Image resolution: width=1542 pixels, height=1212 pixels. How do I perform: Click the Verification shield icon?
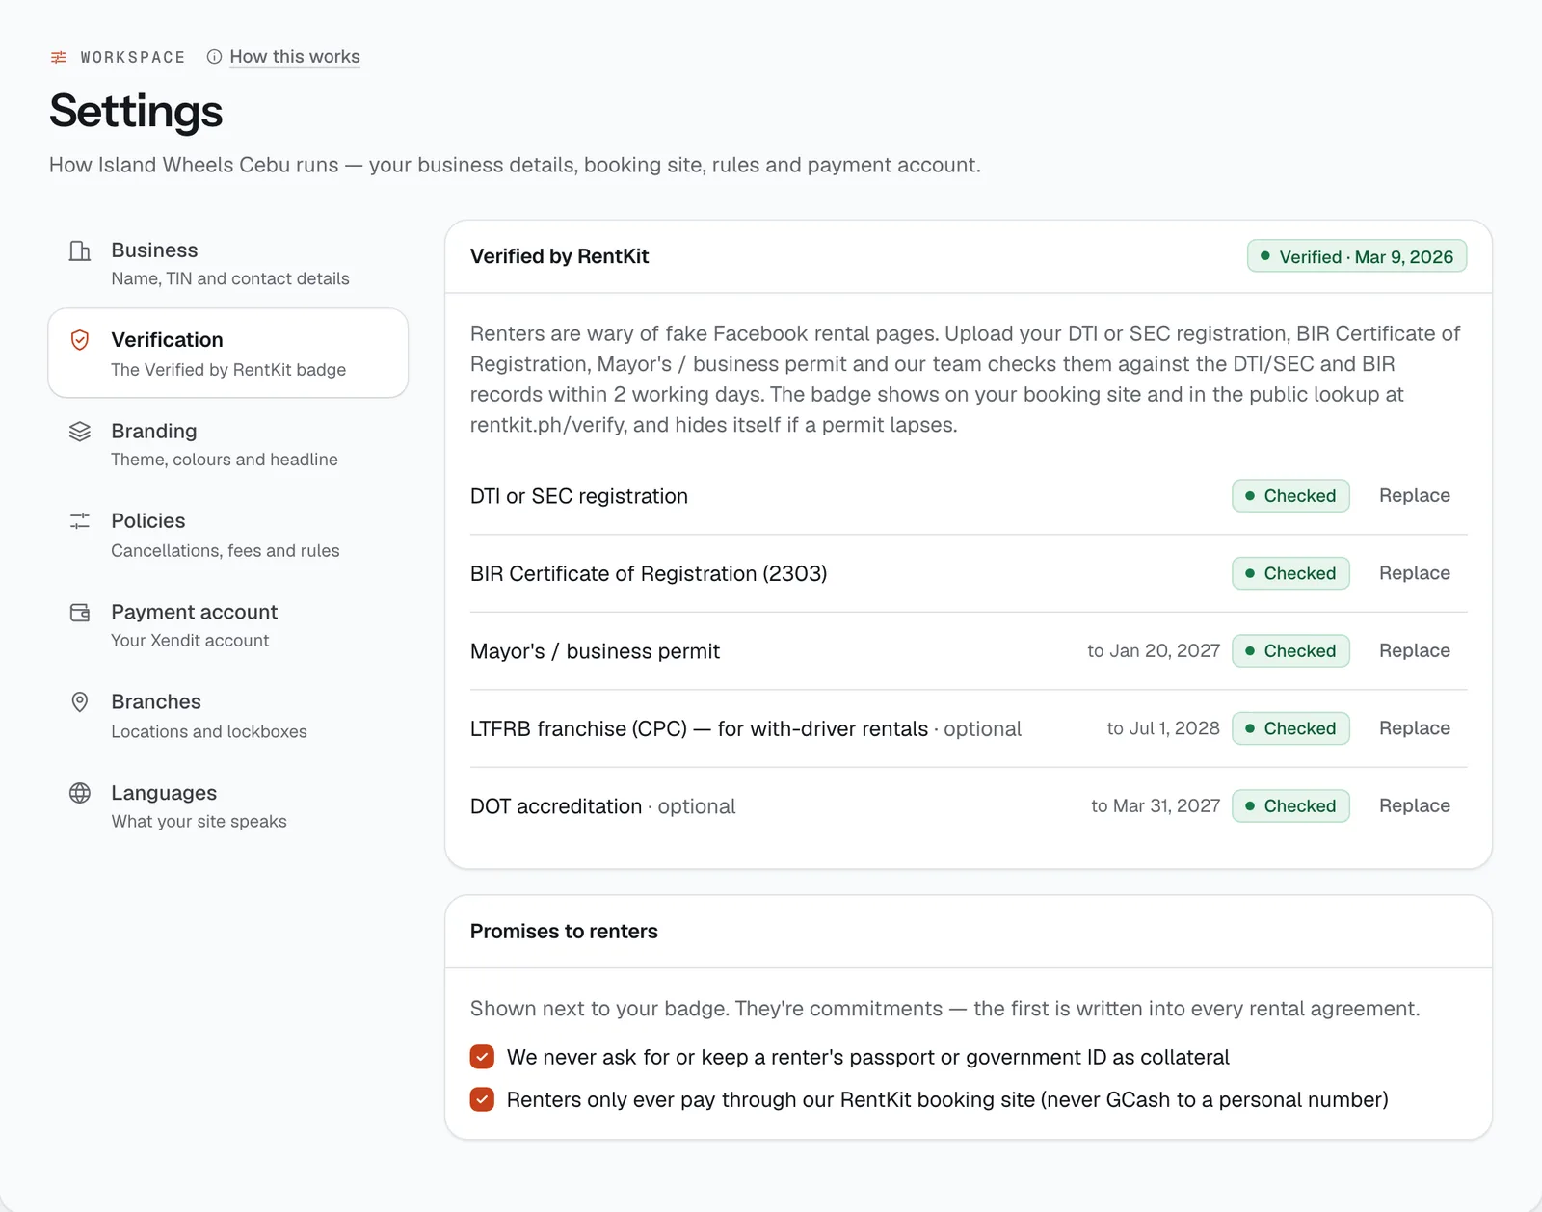(x=80, y=340)
